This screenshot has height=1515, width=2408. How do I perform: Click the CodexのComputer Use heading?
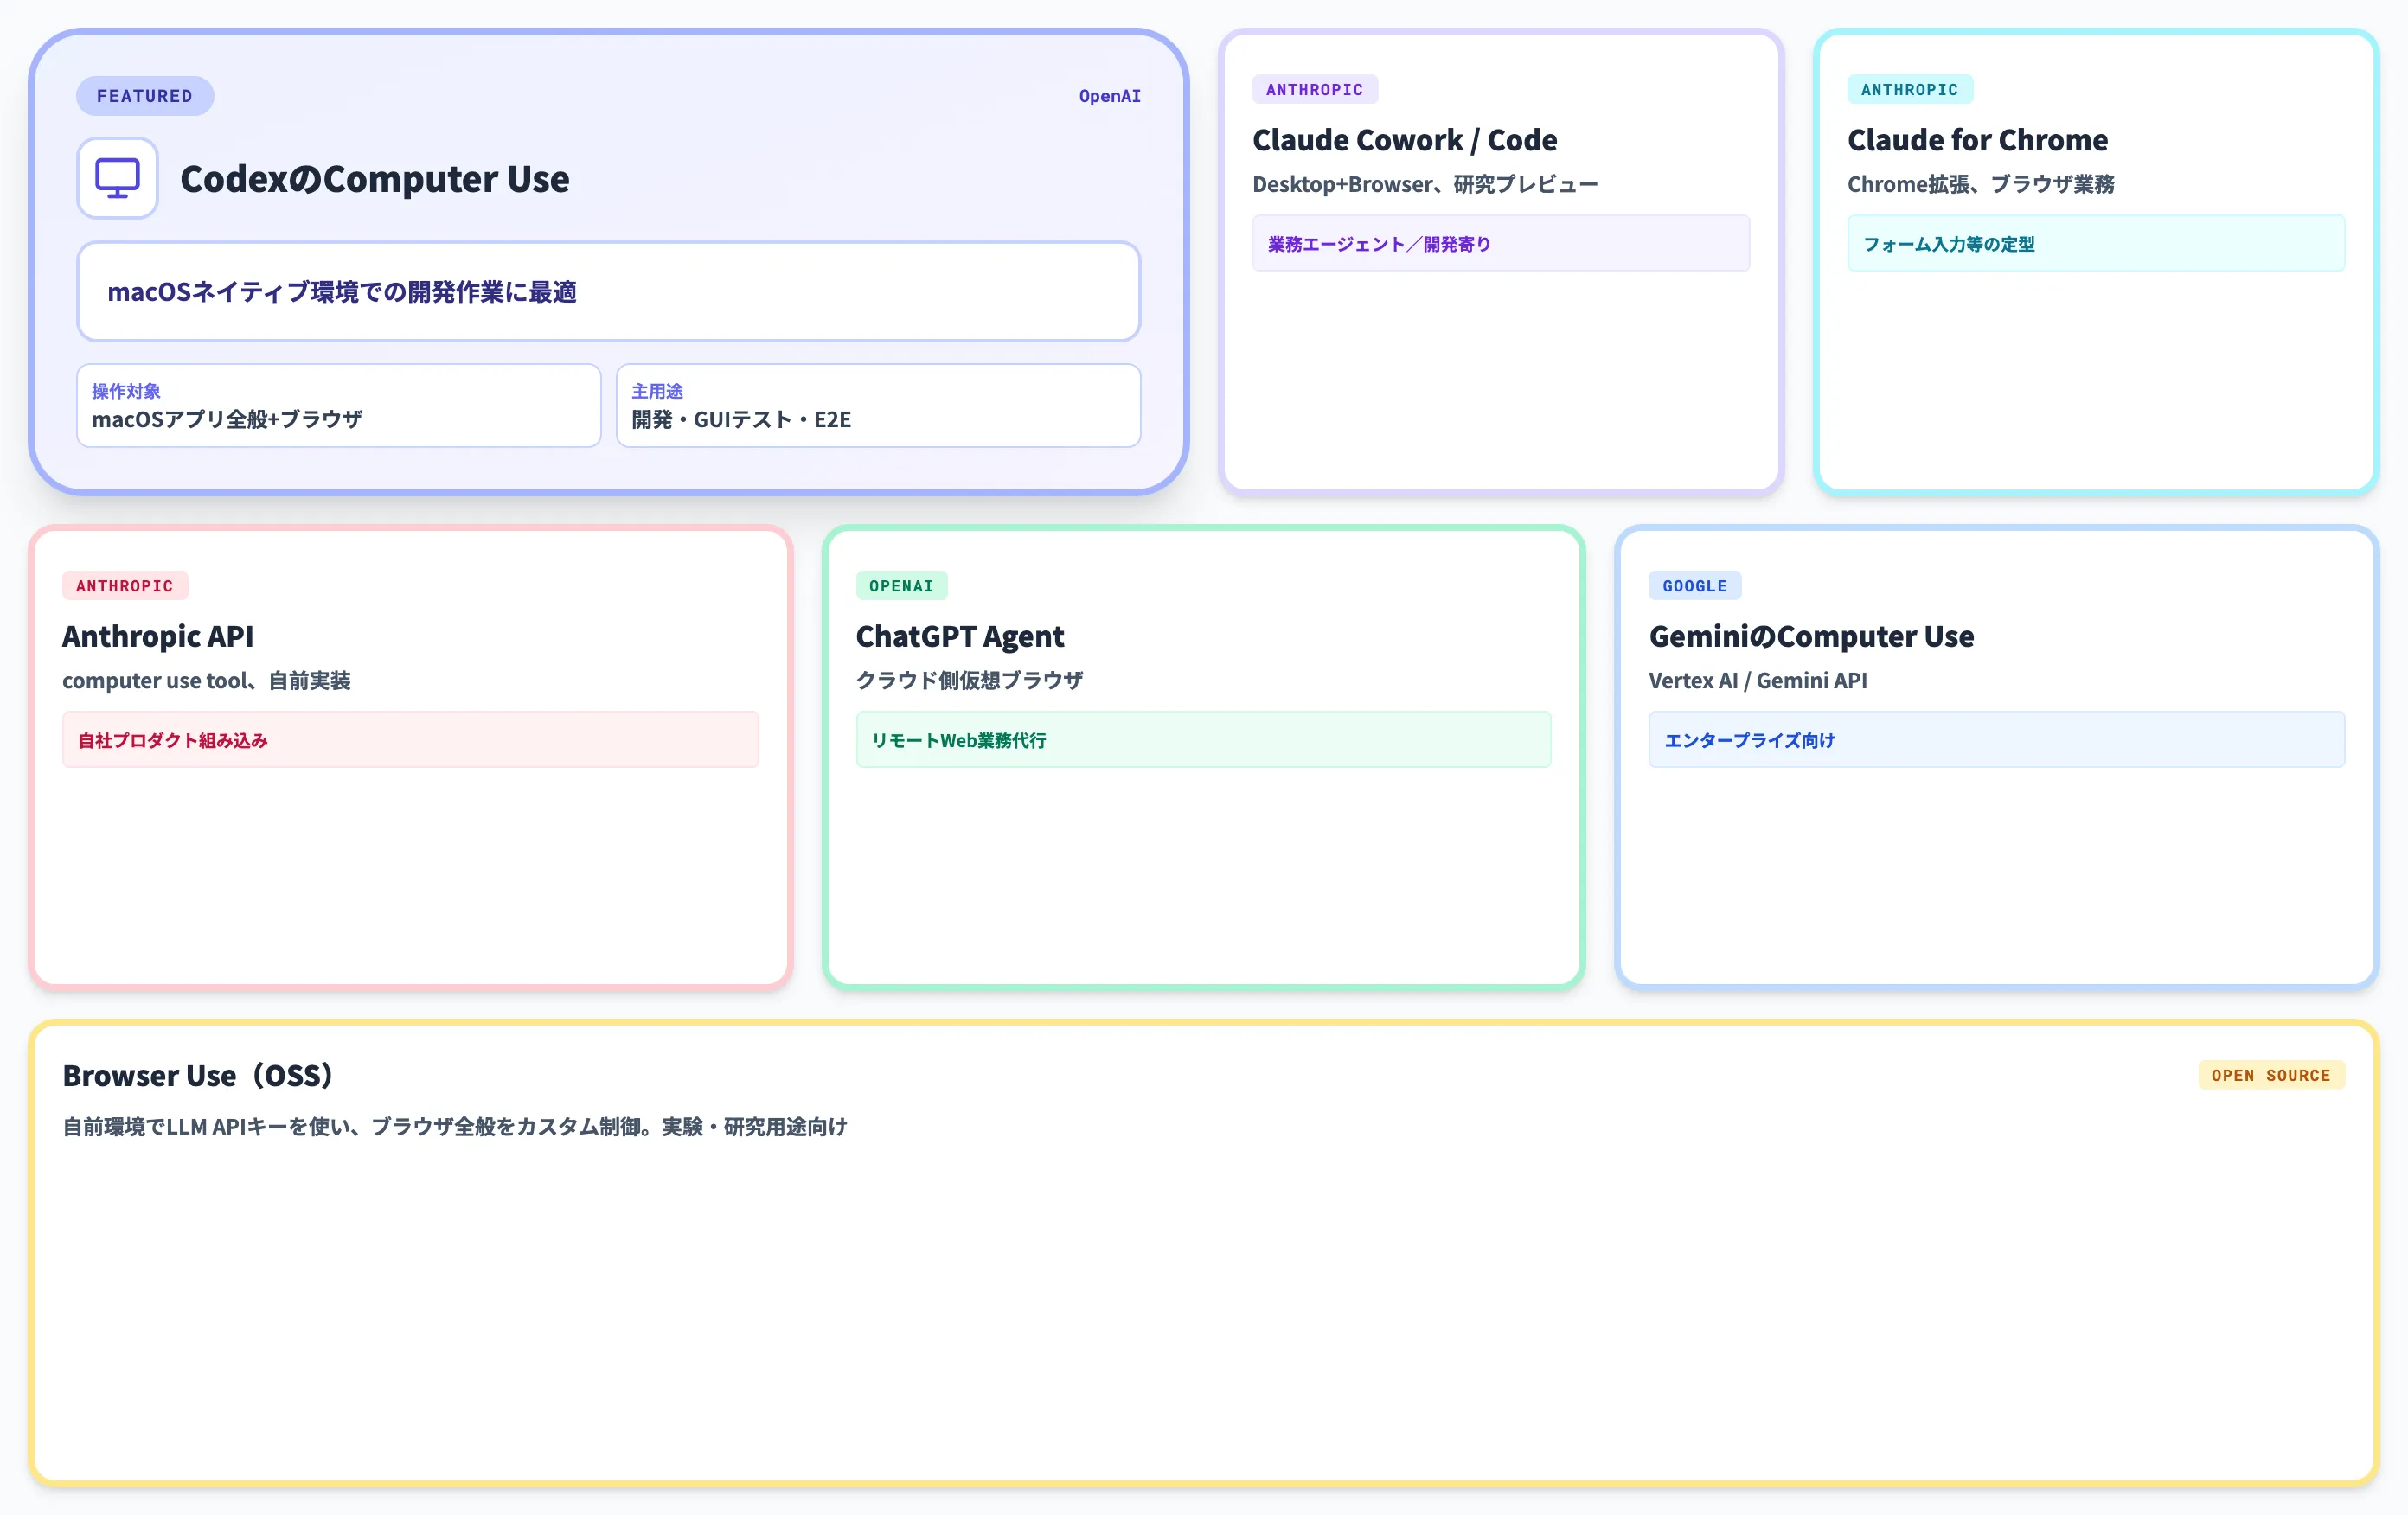coord(375,179)
